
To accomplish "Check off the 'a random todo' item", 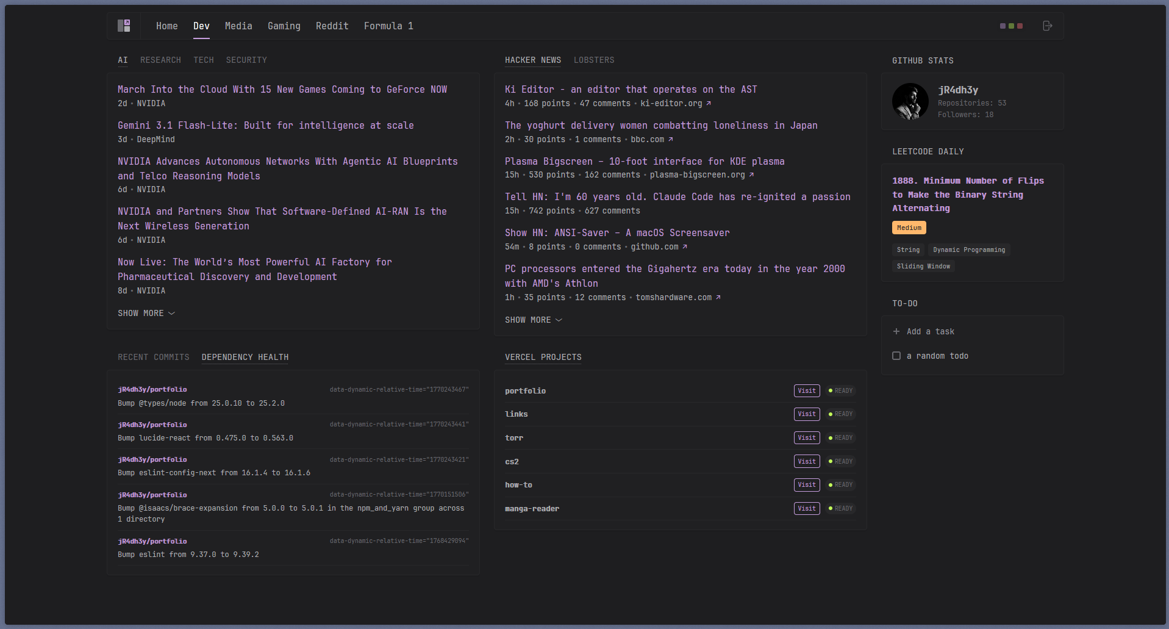I will click(x=896, y=356).
